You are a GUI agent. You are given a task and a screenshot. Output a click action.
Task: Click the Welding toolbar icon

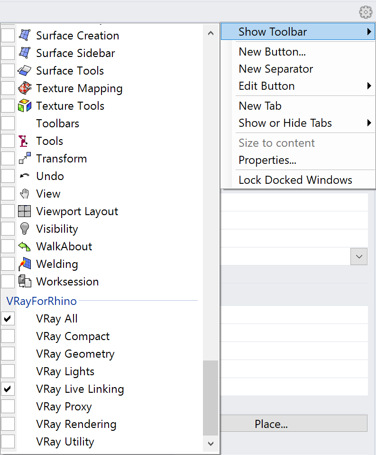click(x=25, y=264)
